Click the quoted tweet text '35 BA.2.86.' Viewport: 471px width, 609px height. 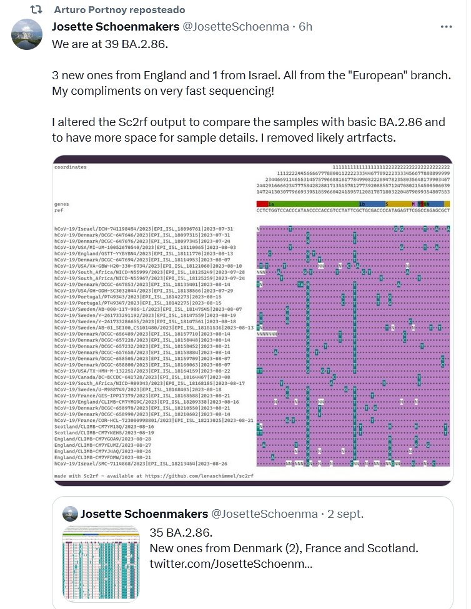coord(181,533)
